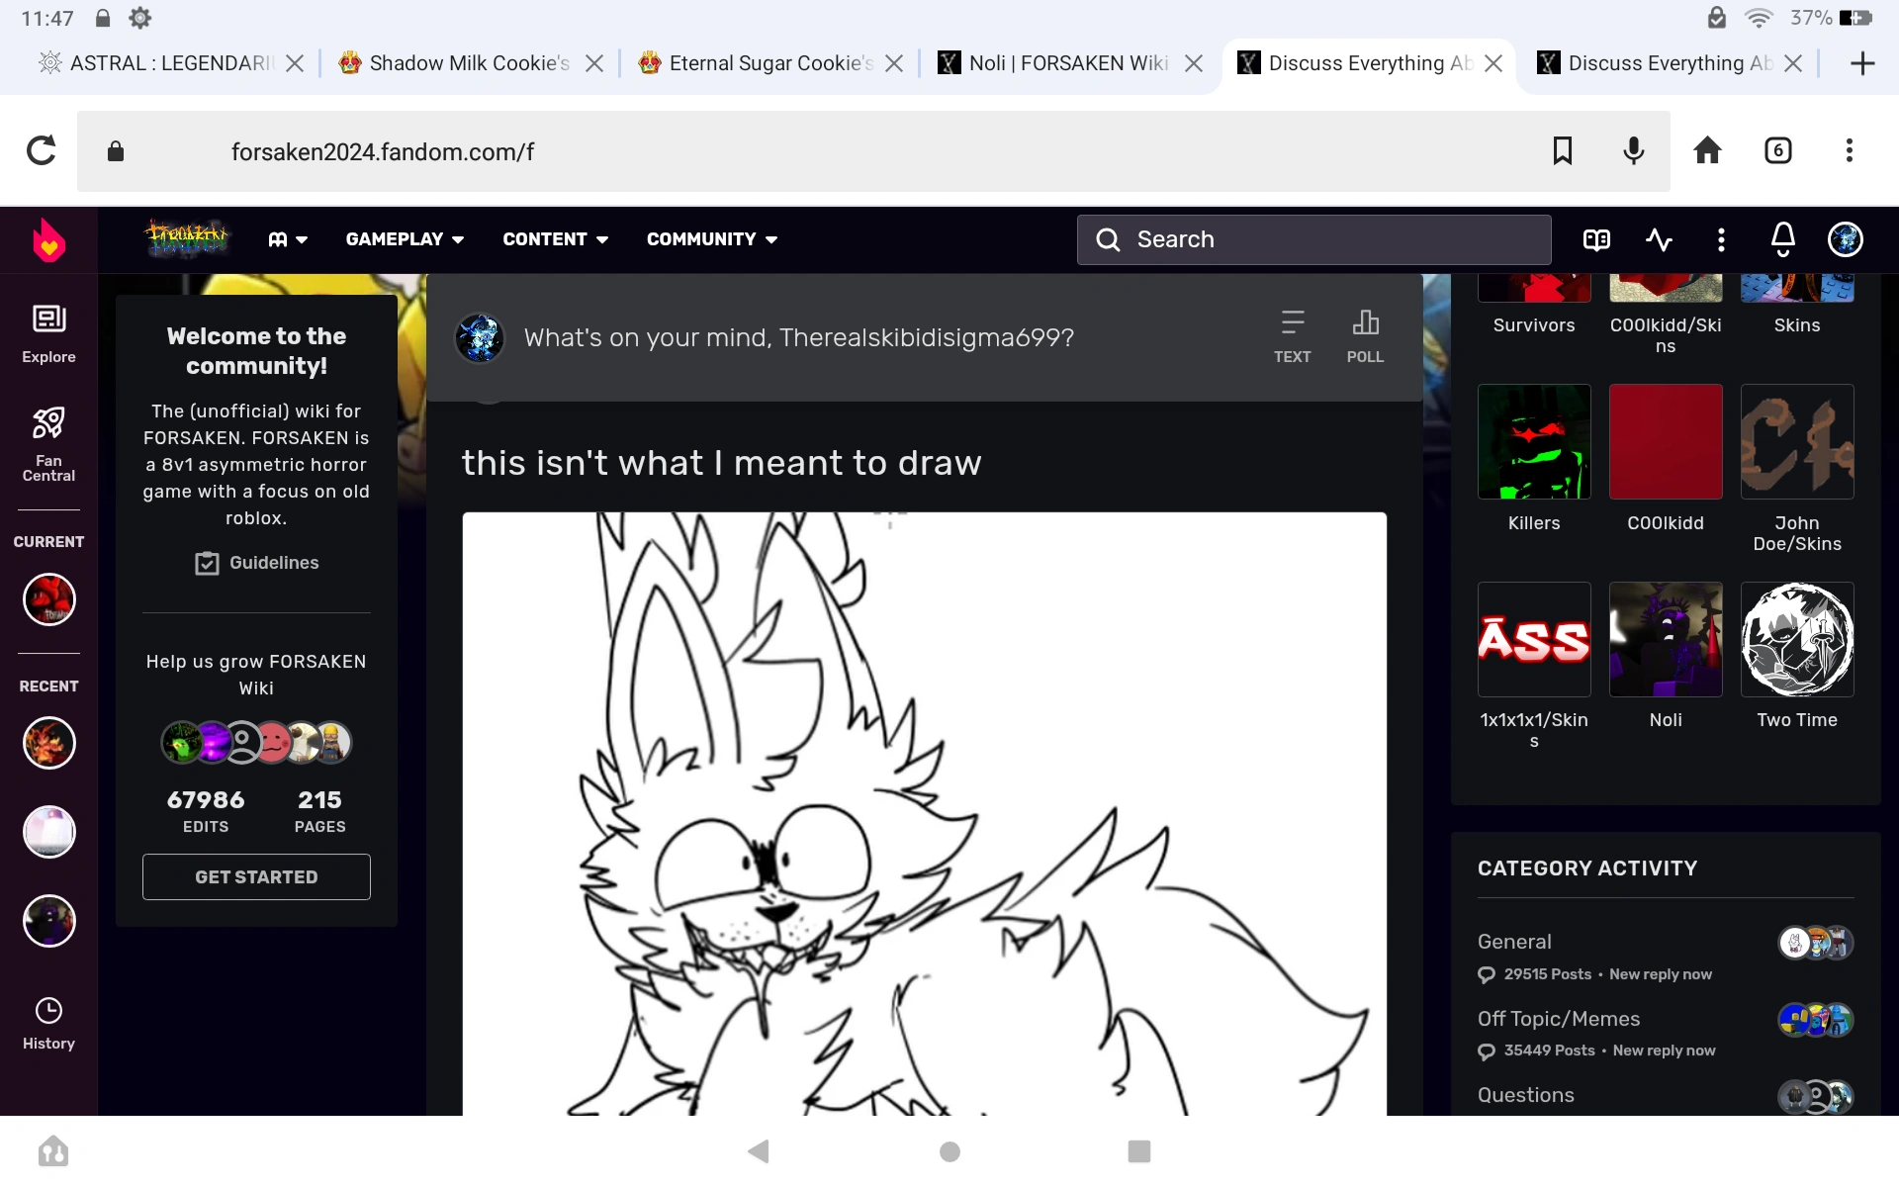Click the notifications bell icon
The image size is (1899, 1187).
click(x=1782, y=239)
